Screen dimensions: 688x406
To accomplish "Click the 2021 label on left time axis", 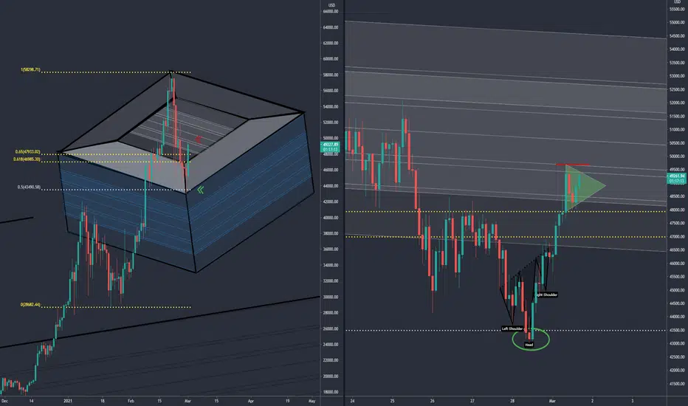I will point(68,401).
